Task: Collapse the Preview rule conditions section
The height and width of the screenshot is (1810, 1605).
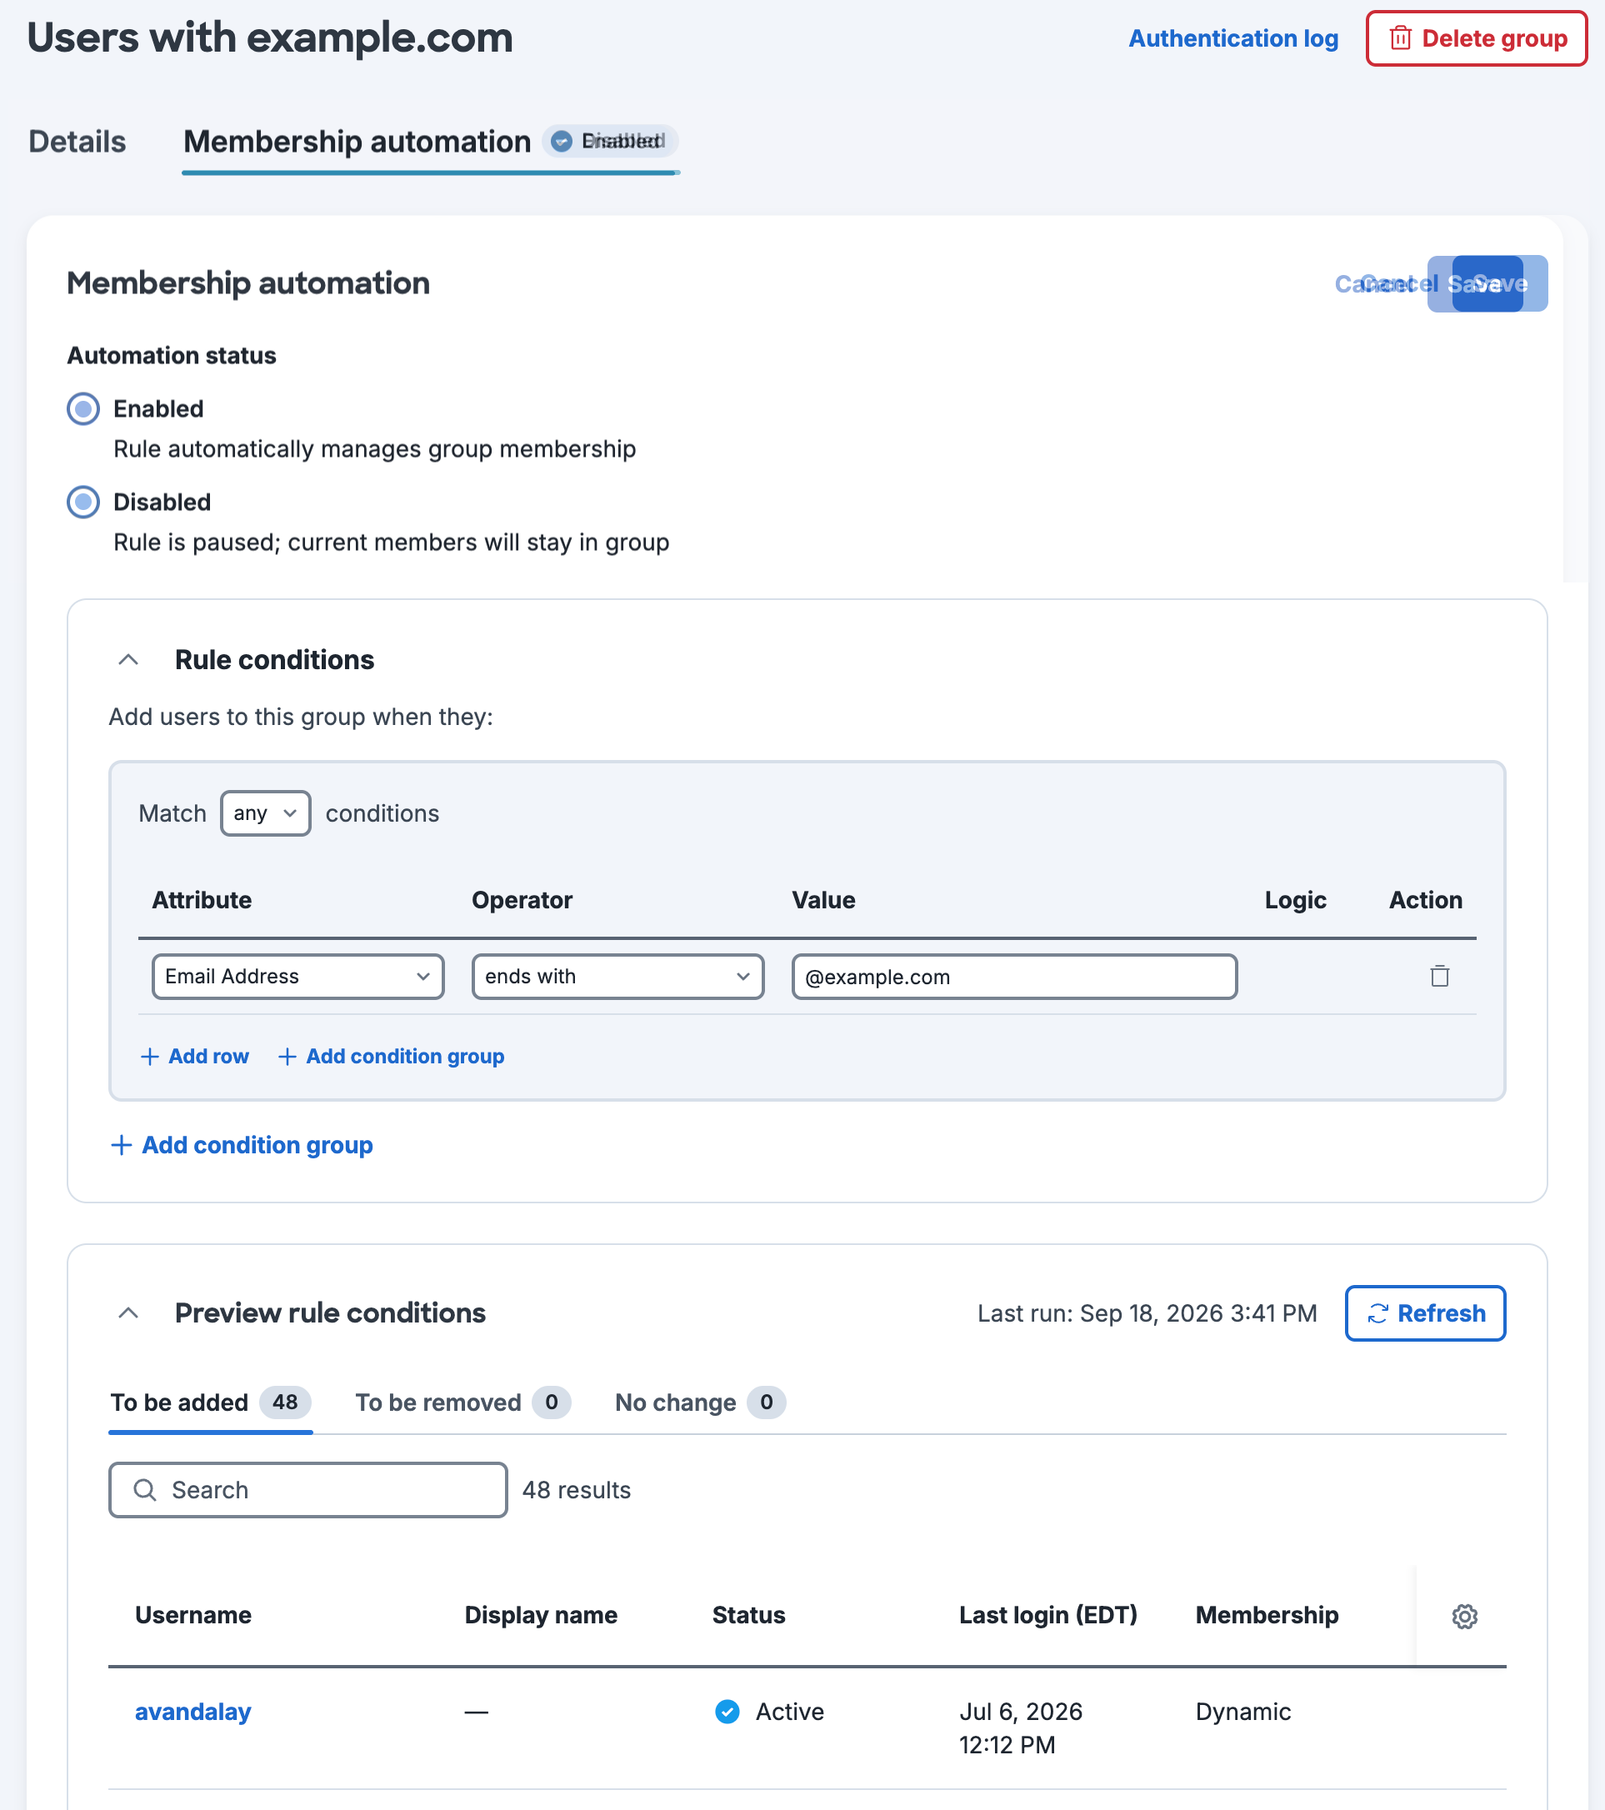Action: point(128,1312)
